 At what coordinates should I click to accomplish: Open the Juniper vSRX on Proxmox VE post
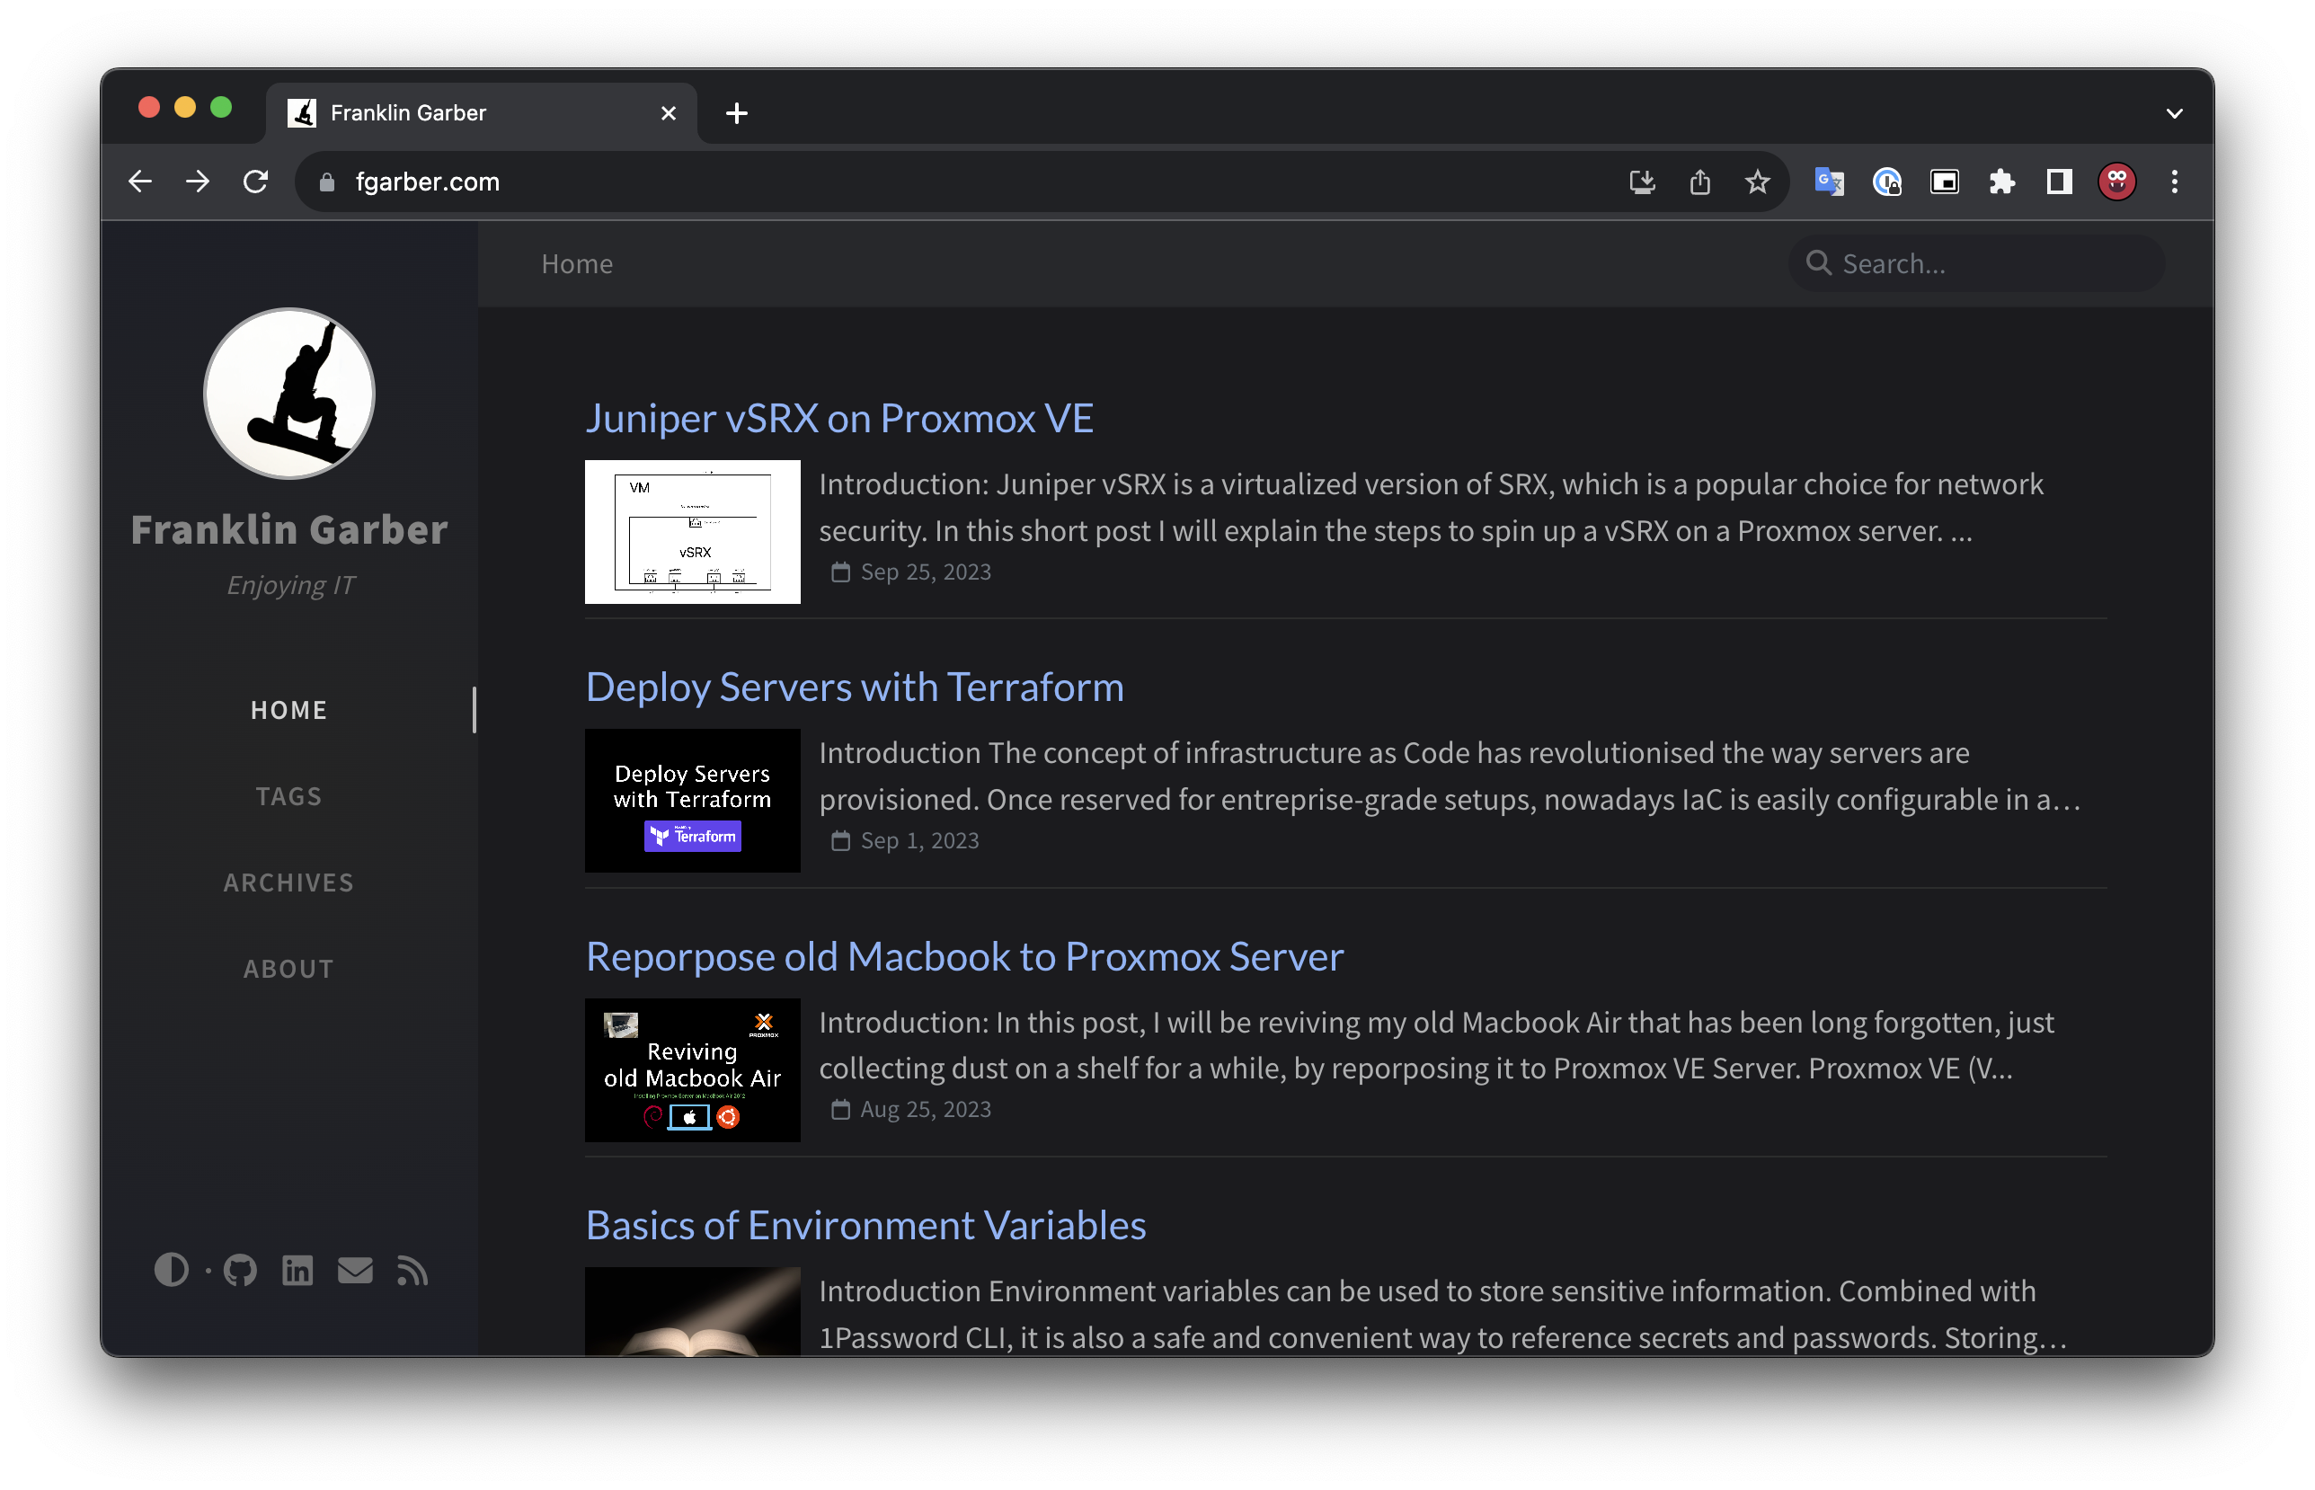click(838, 418)
